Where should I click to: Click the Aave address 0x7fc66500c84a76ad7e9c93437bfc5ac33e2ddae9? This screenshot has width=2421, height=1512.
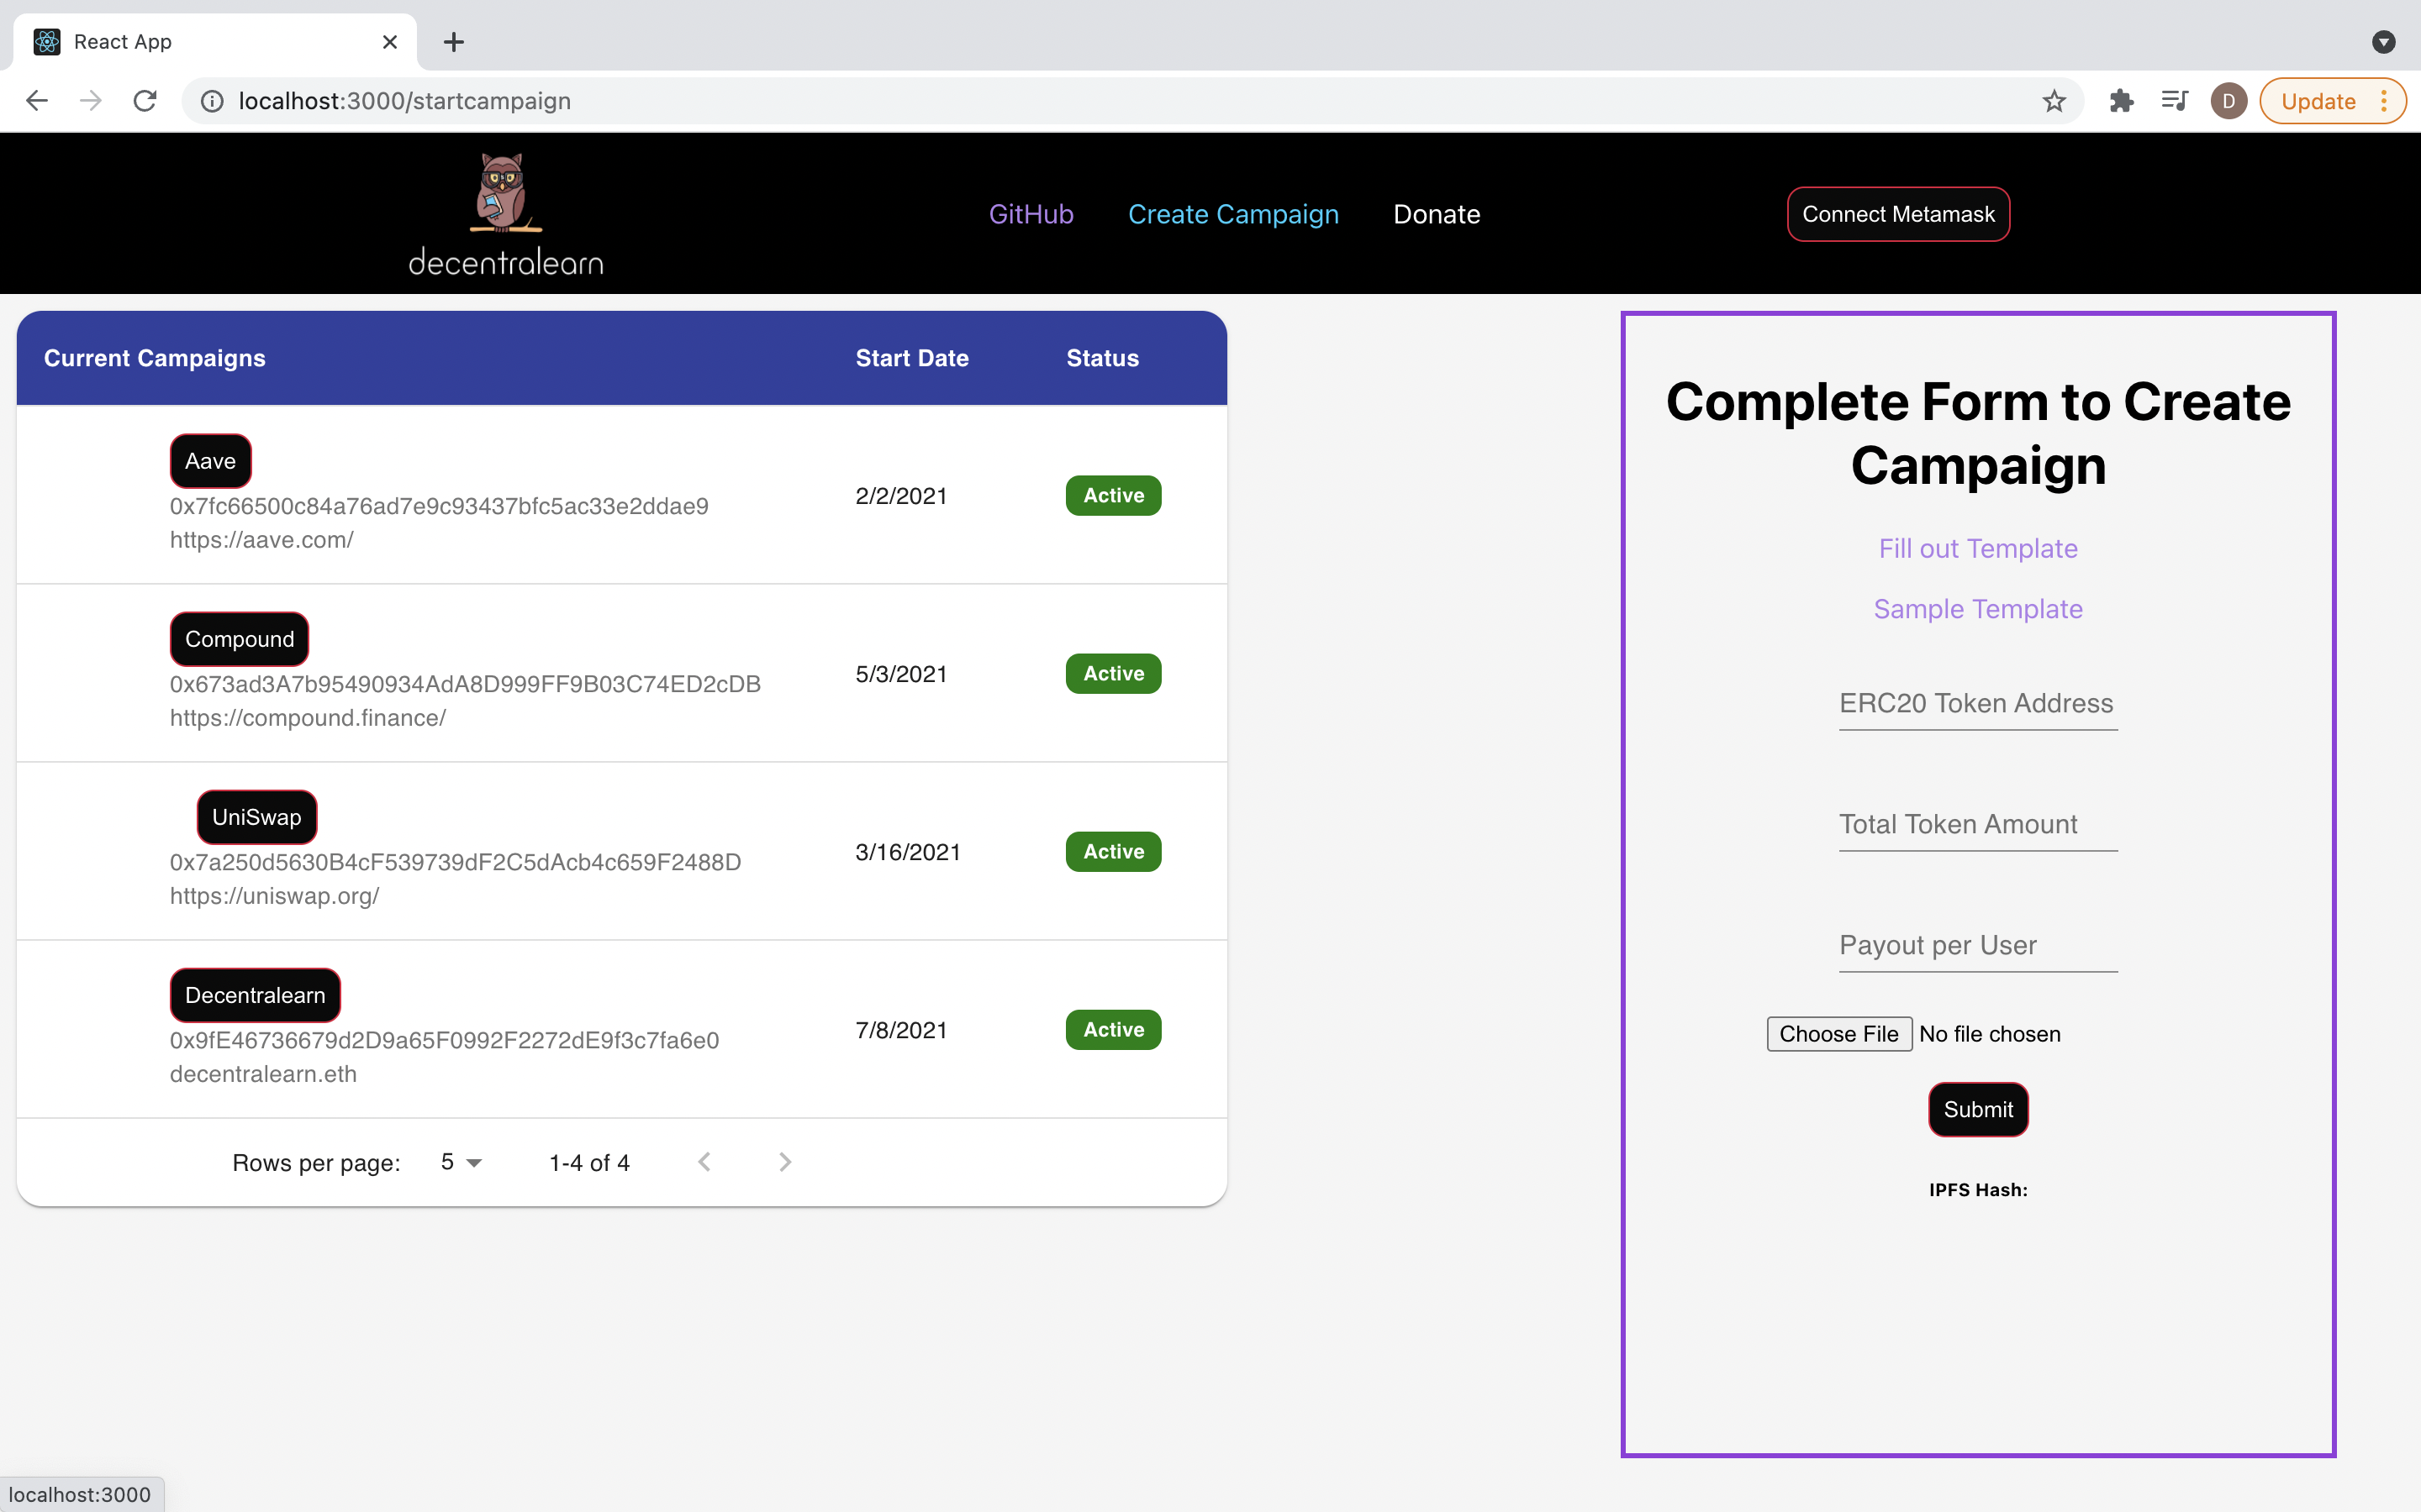click(439, 506)
